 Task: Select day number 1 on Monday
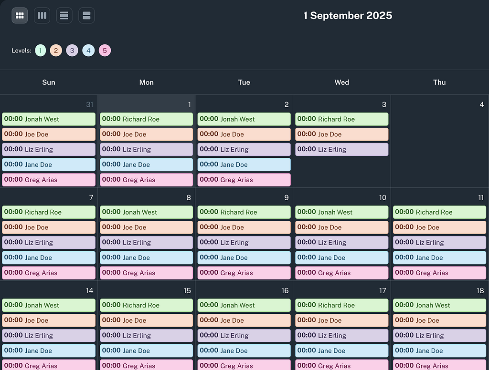point(189,104)
